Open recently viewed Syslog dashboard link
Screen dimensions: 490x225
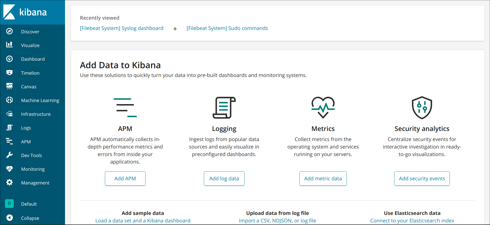[x=121, y=28]
